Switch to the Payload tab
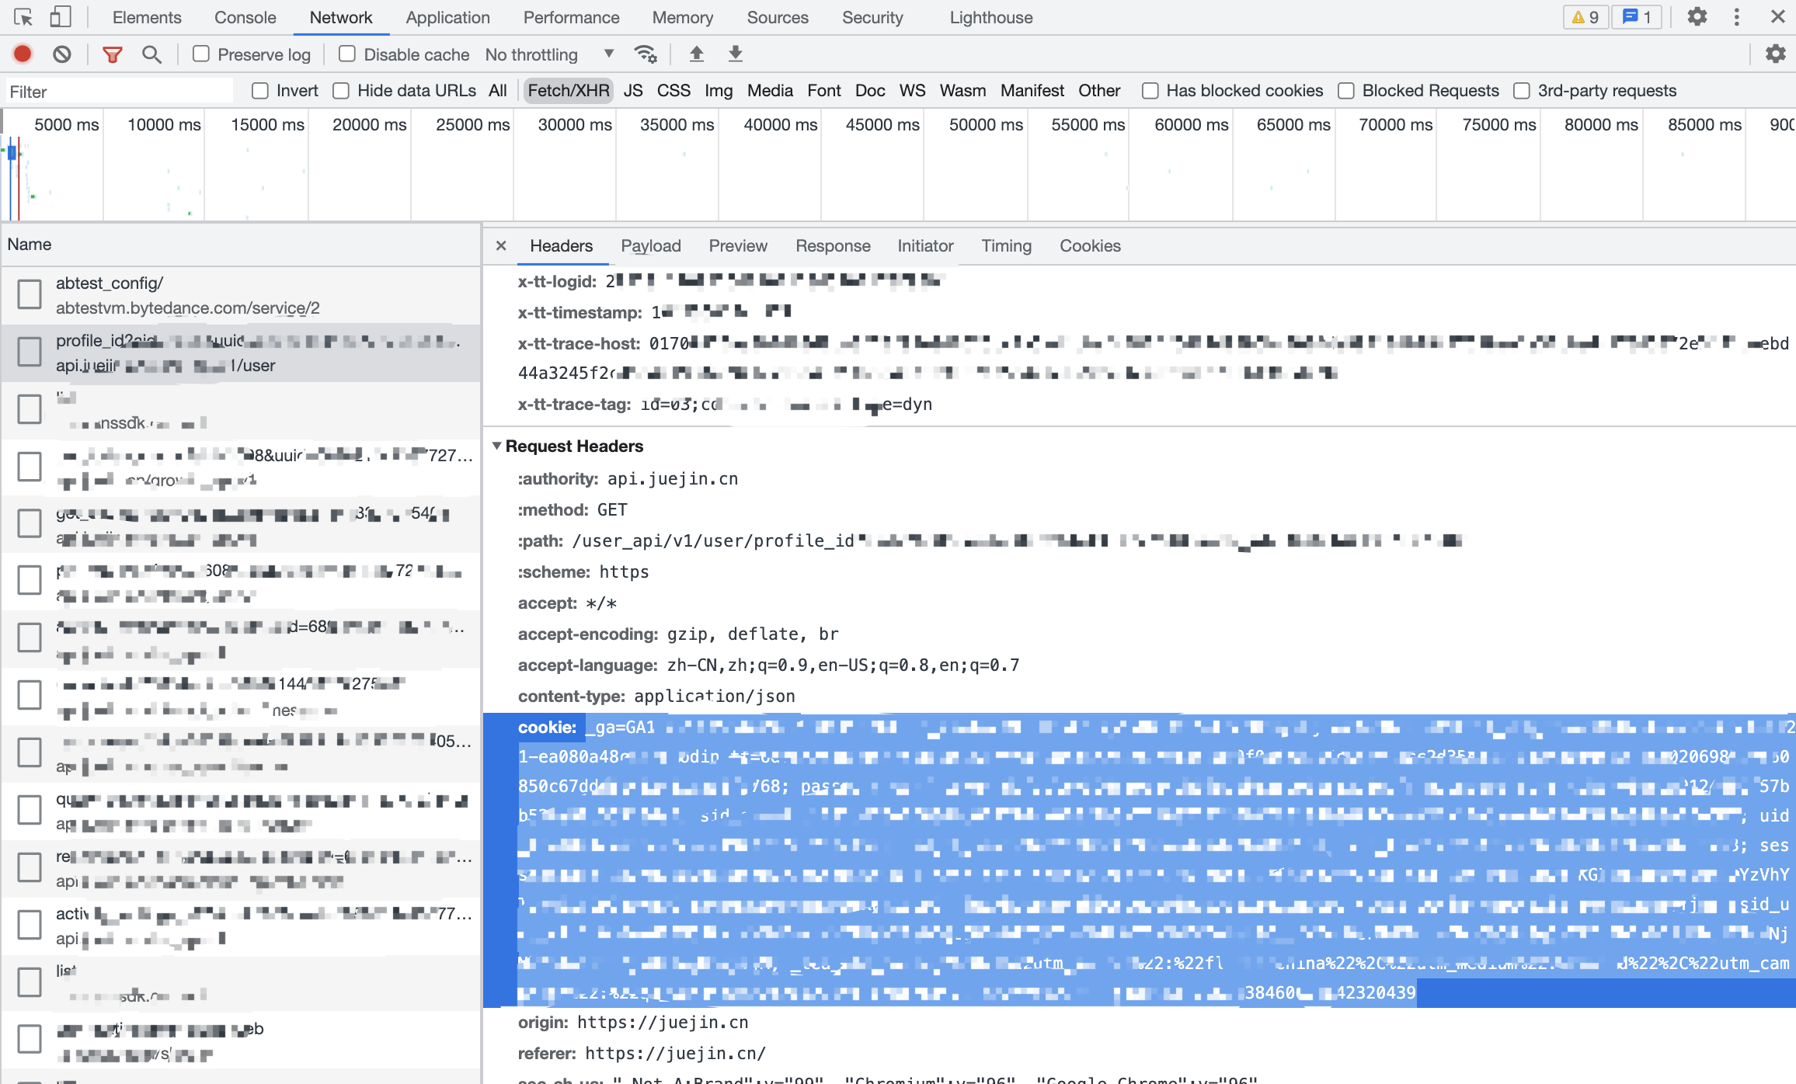 (652, 245)
